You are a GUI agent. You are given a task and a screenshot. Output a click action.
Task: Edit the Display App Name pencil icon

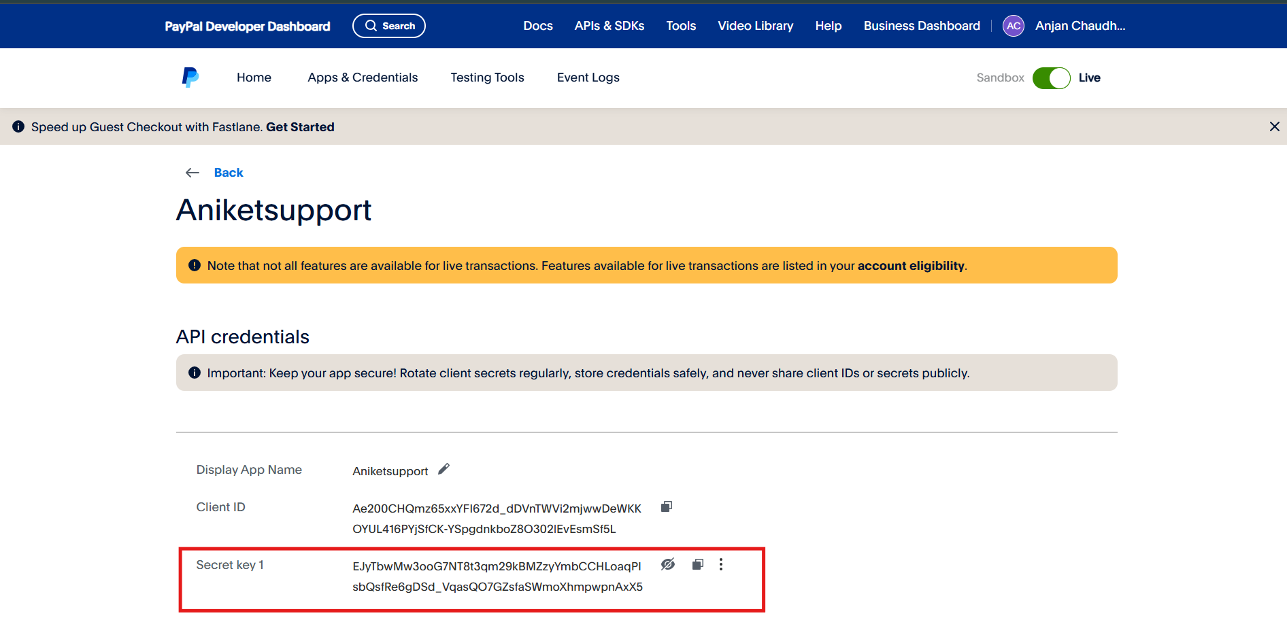tap(444, 469)
